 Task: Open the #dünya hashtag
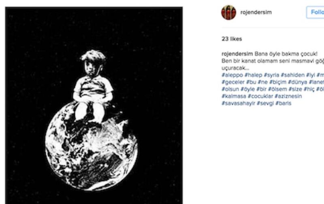coord(298,82)
